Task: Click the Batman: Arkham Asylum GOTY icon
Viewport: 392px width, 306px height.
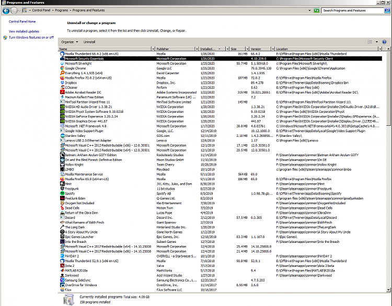Action: coord(62,155)
